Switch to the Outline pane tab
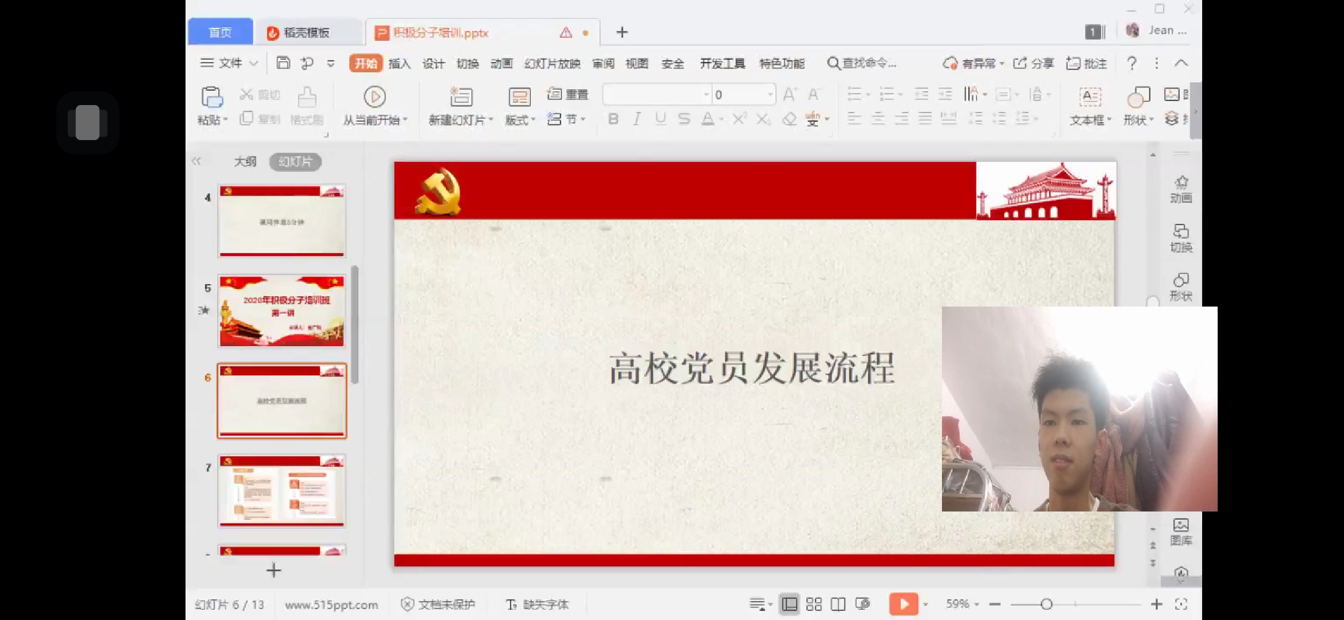Image resolution: width=1344 pixels, height=620 pixels. pyautogui.click(x=245, y=162)
